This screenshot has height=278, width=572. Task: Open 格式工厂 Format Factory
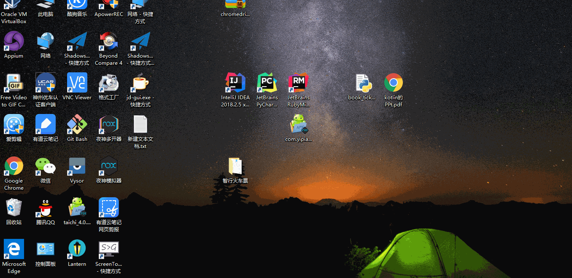pos(109,87)
